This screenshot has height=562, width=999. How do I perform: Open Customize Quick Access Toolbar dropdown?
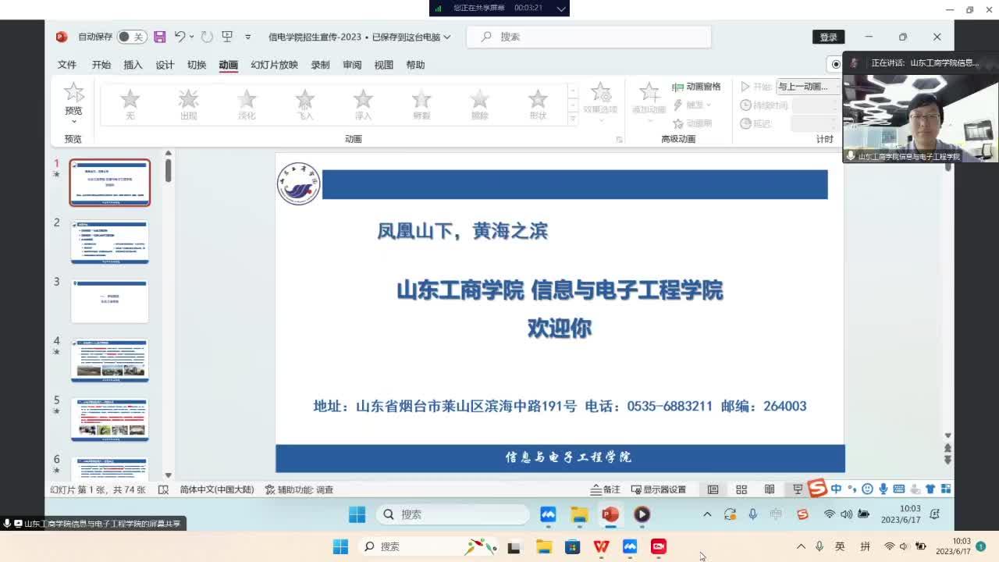point(248,37)
